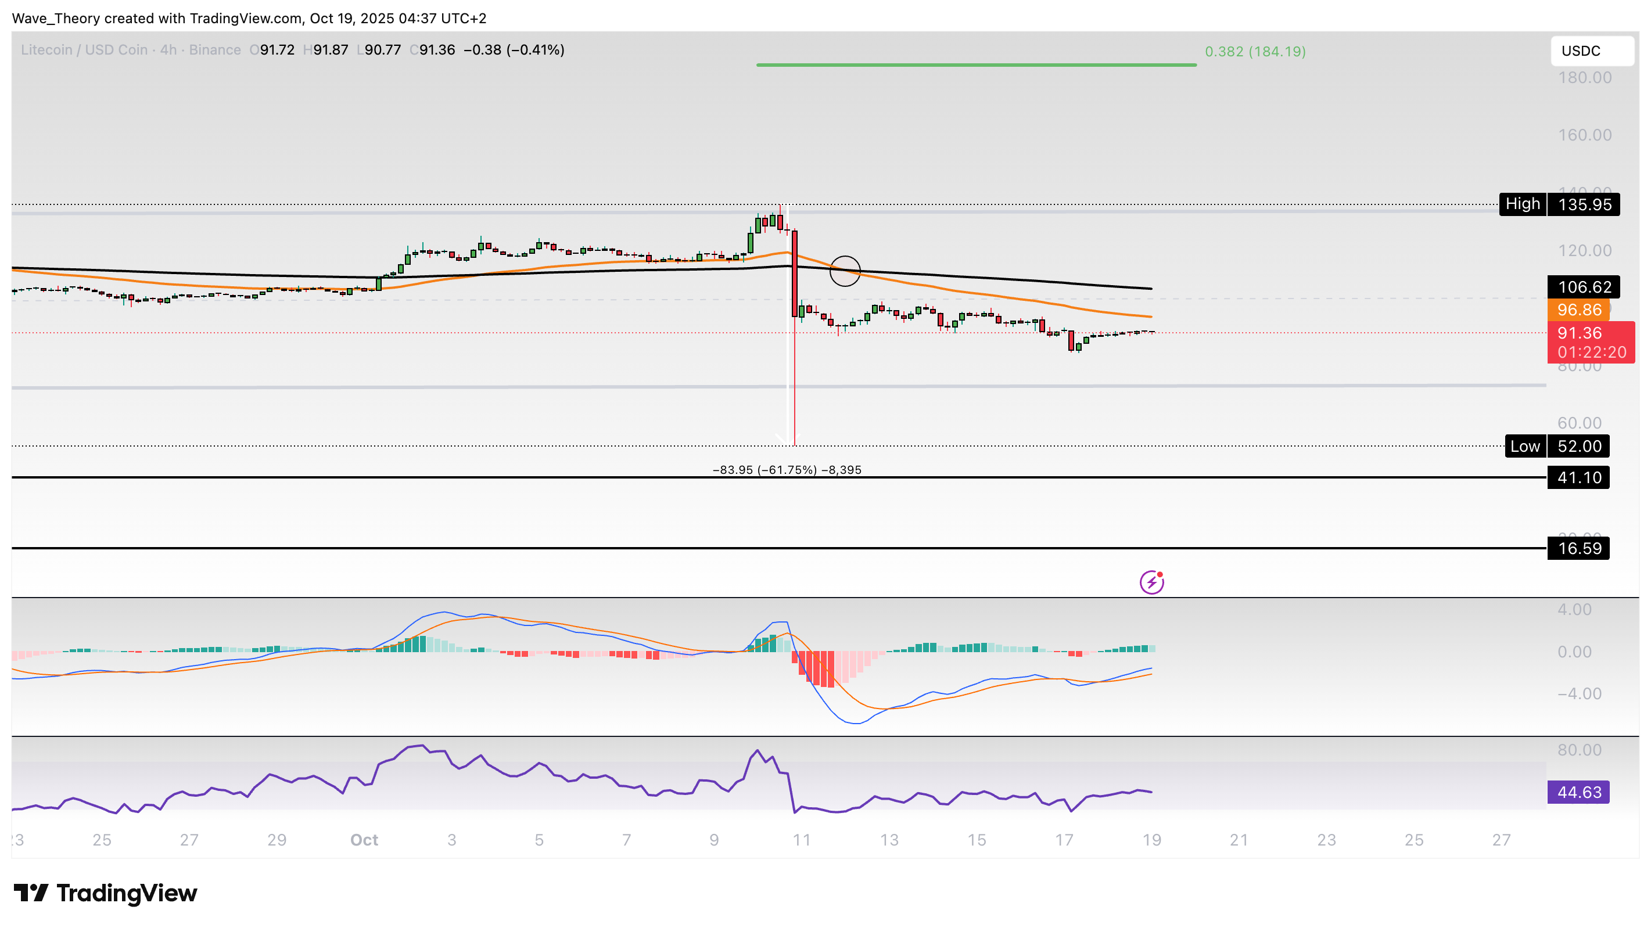The image size is (1651, 928).
Task: Click the Low 52.00 price label
Action: click(x=1557, y=446)
